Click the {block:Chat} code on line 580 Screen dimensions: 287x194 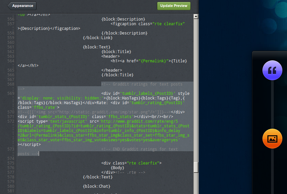[x=97, y=186]
